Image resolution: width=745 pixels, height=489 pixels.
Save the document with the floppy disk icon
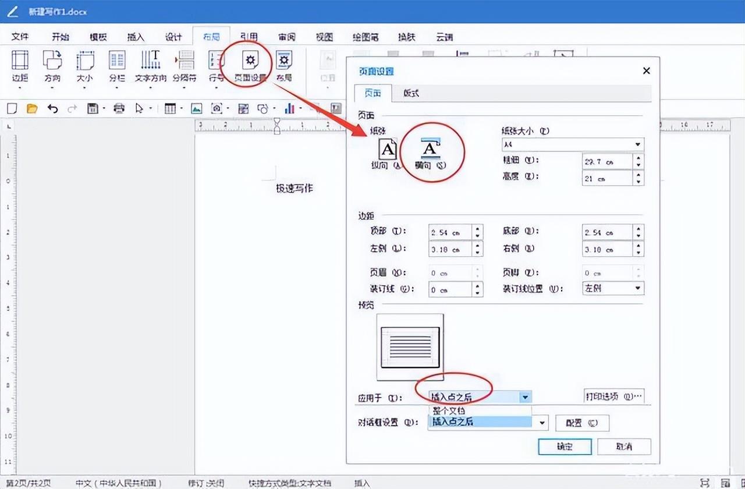[x=93, y=108]
